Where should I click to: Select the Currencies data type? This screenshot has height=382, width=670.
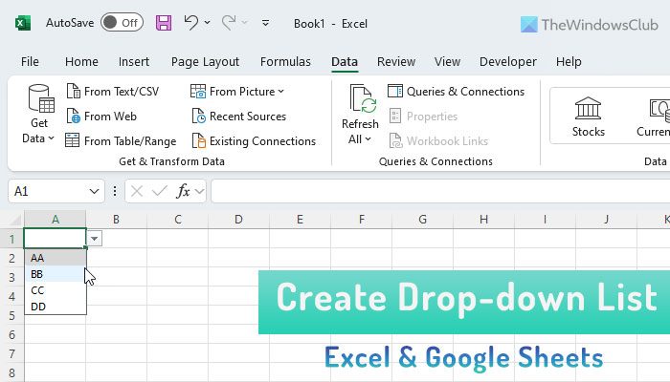[x=654, y=117]
